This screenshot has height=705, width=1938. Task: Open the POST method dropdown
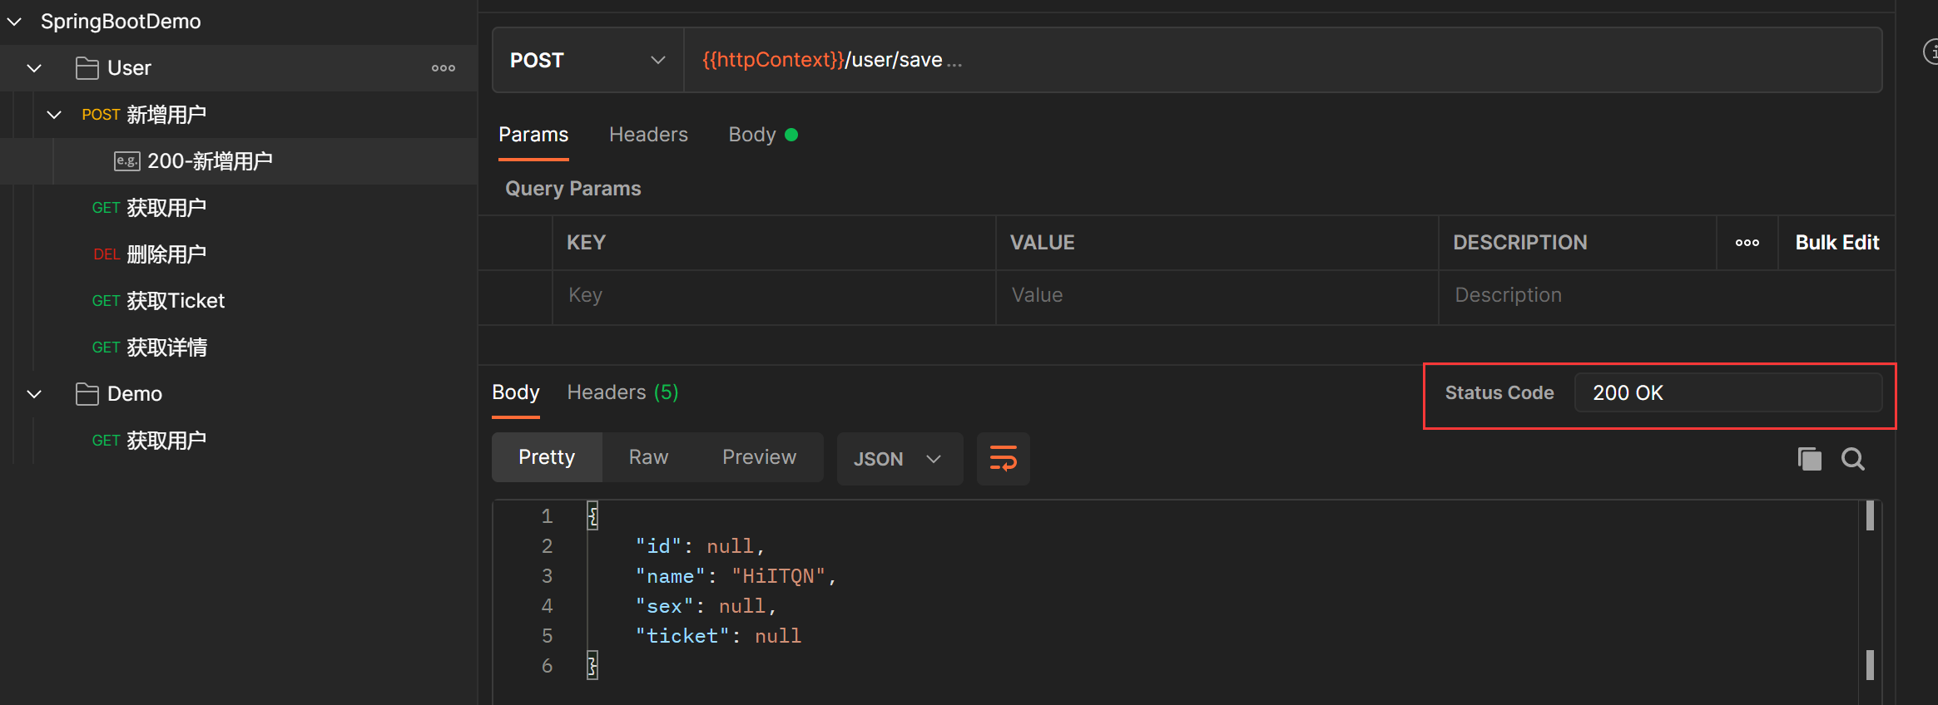[587, 60]
